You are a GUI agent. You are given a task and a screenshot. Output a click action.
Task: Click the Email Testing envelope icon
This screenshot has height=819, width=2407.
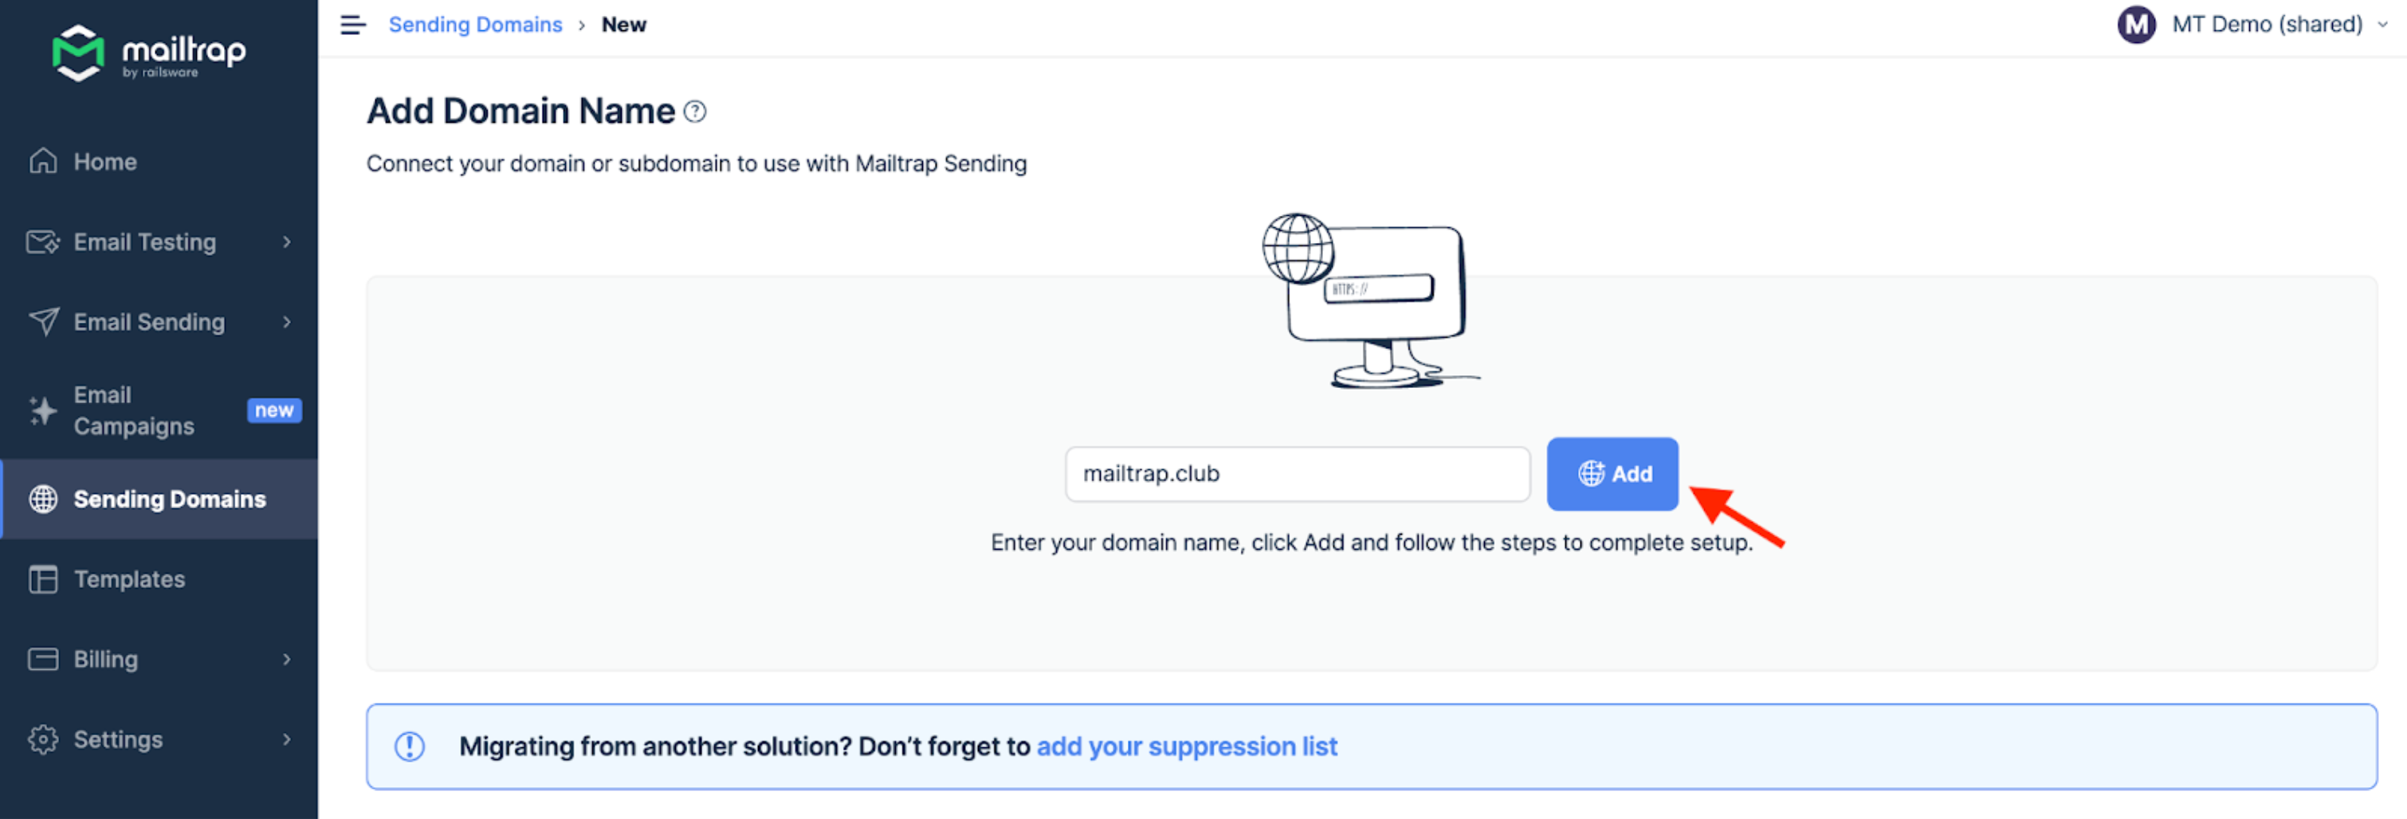43,242
